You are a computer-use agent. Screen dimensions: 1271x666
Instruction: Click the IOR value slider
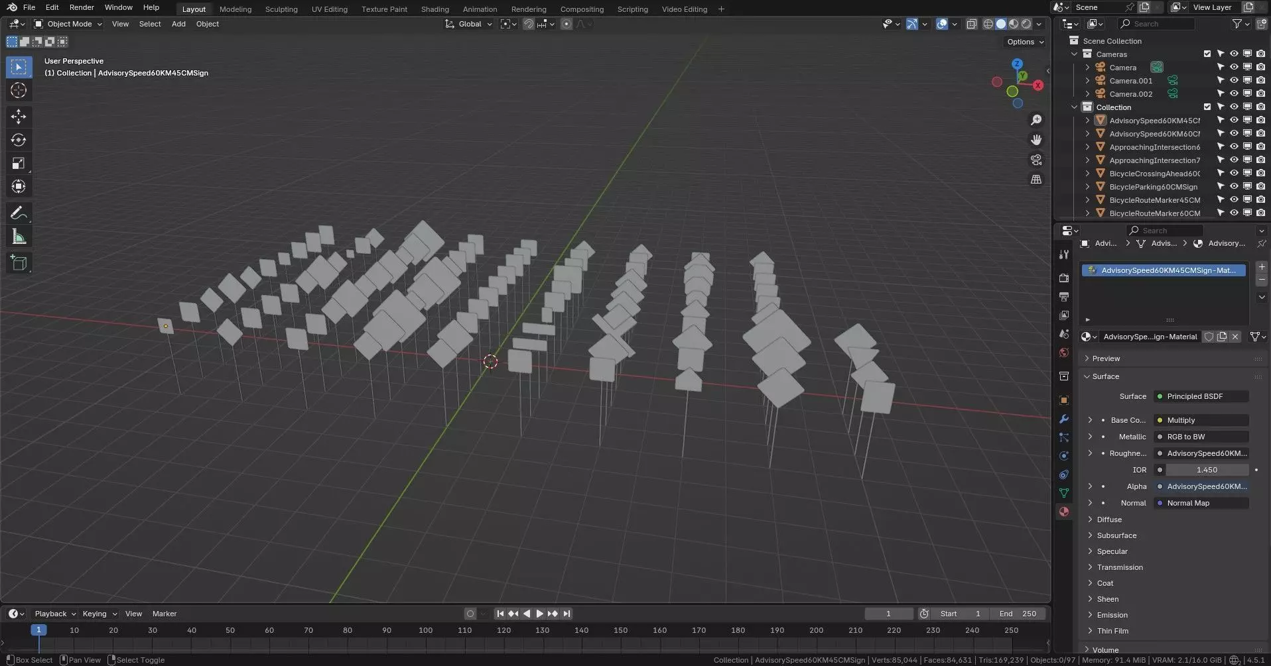[x=1207, y=470]
